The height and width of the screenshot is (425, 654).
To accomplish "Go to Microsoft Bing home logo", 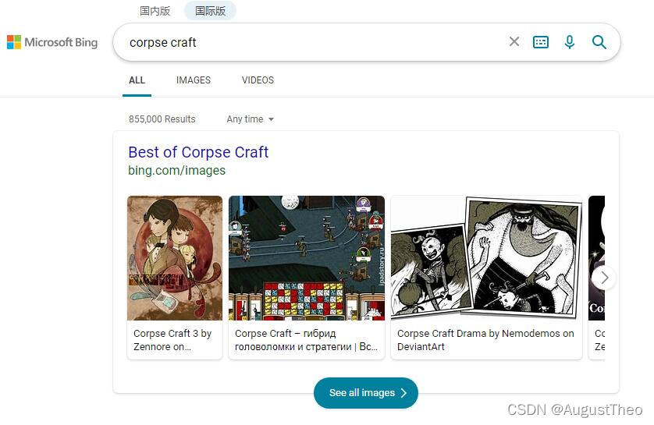I will pos(52,42).
